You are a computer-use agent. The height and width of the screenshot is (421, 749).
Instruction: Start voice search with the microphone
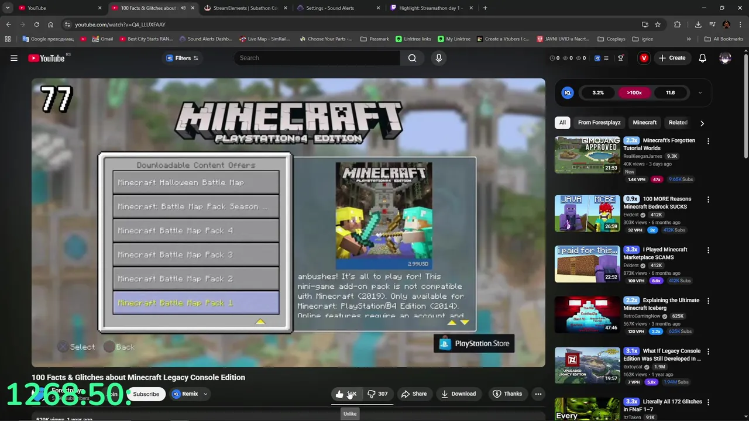click(438, 58)
